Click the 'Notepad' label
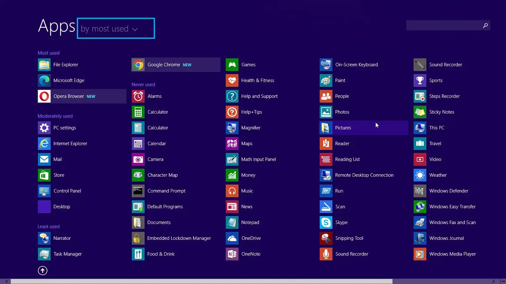 [x=250, y=222]
